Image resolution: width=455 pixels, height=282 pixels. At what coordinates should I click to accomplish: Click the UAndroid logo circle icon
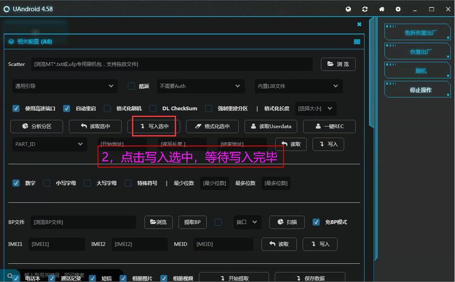6,9
